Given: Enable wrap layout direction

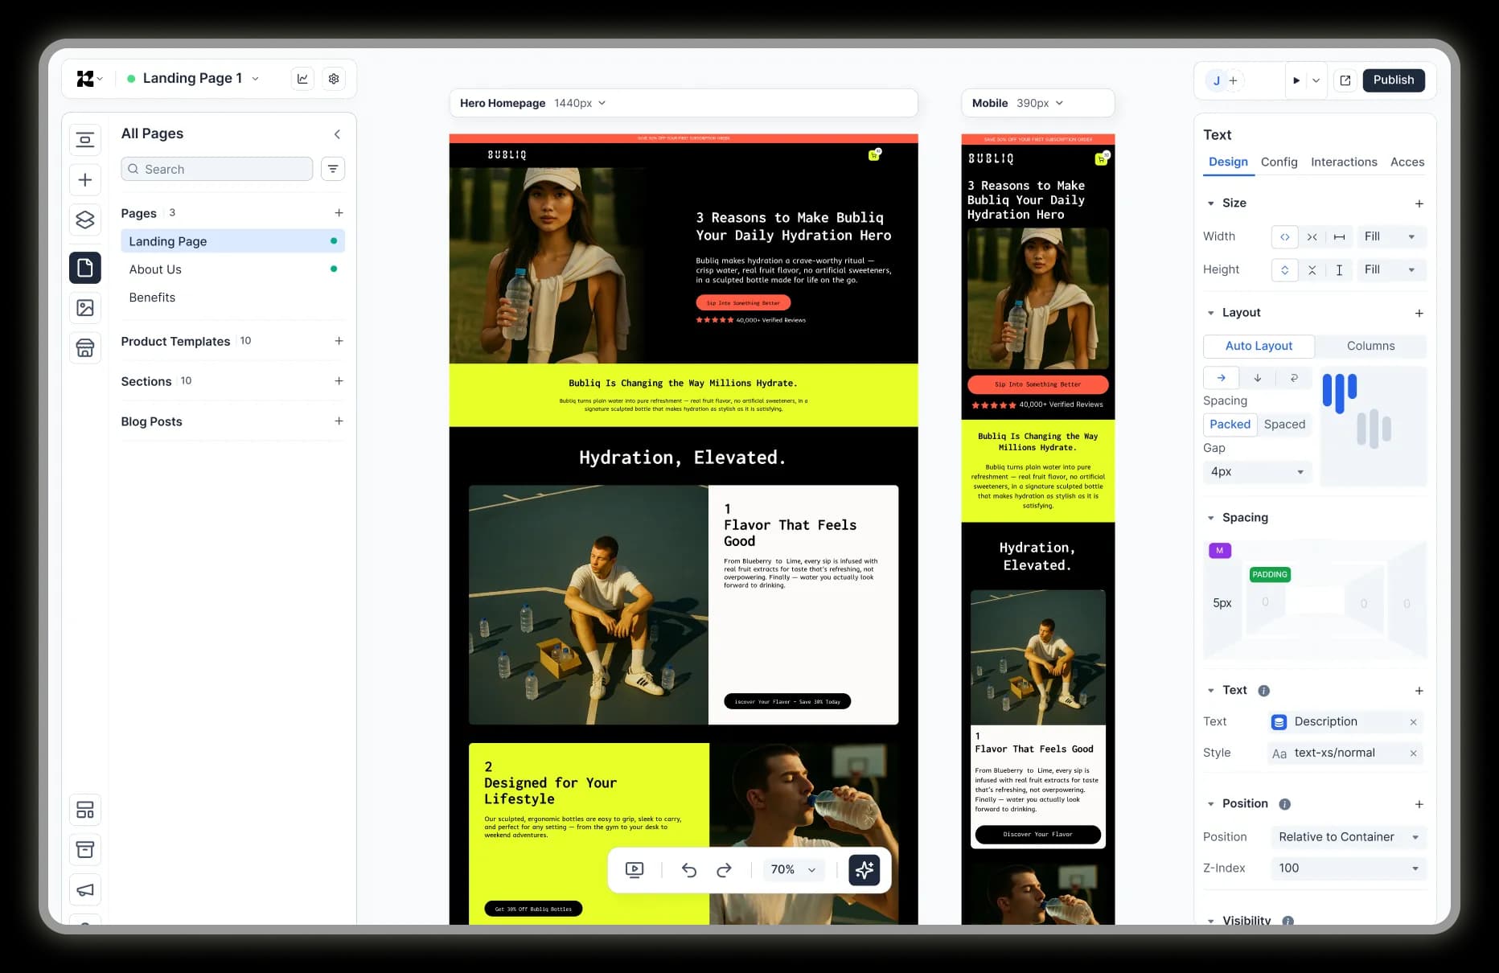Looking at the screenshot, I should pos(1294,378).
